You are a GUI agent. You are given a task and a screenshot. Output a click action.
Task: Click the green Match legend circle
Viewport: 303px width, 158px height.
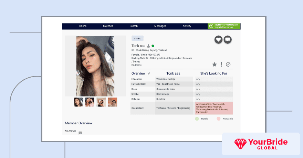click(x=197, y=119)
